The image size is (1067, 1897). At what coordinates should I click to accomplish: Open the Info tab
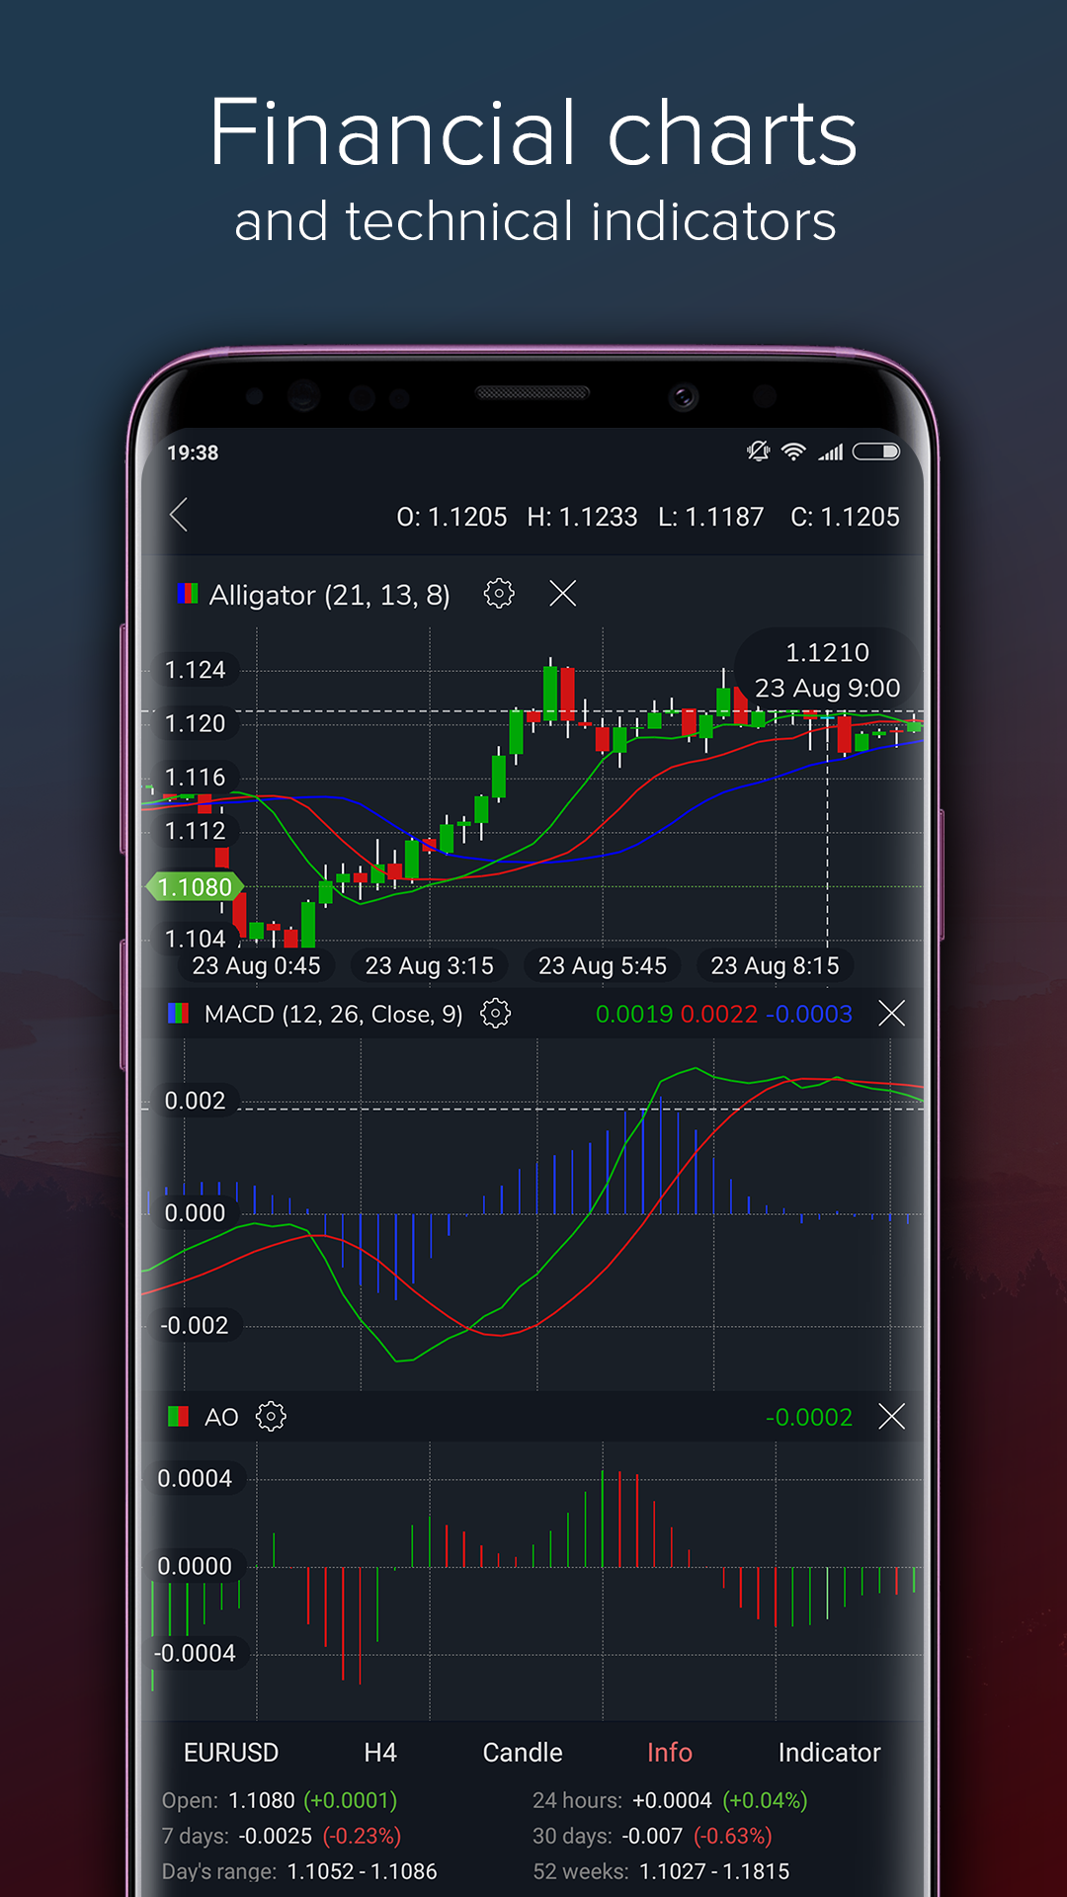click(670, 1753)
